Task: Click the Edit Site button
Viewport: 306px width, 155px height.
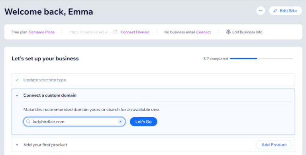Action: pos(285,11)
